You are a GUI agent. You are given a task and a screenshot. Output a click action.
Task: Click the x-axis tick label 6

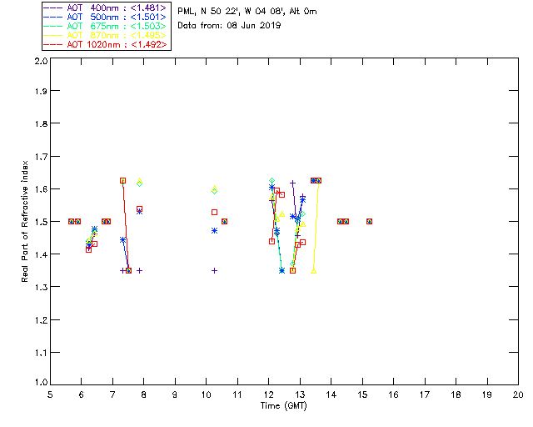82,394
